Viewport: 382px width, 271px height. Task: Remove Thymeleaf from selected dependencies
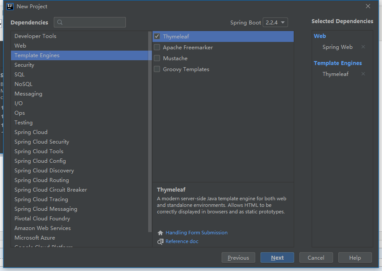pyautogui.click(x=363, y=74)
